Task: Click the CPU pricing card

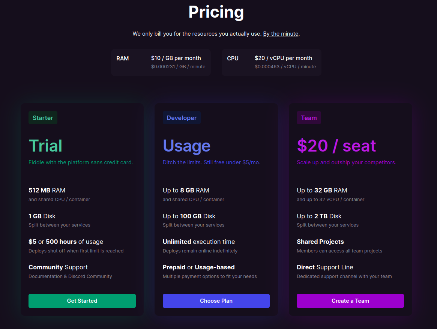Action: click(271, 62)
